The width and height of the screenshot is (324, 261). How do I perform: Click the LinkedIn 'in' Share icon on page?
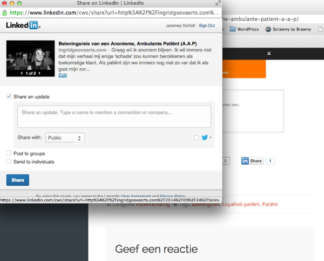(x=245, y=161)
